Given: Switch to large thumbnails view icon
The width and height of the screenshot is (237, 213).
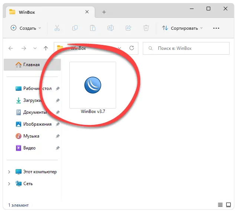Looking at the screenshot, I should pyautogui.click(x=228, y=205).
